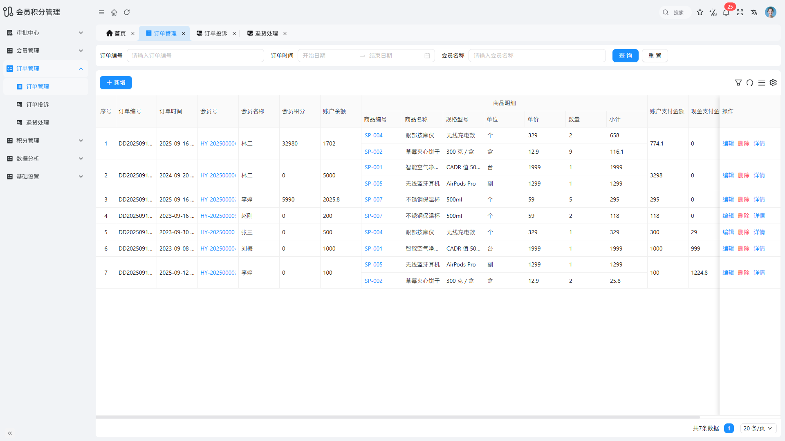This screenshot has width=785, height=441.
Task: Click the language translation icon
Action: coord(754,12)
